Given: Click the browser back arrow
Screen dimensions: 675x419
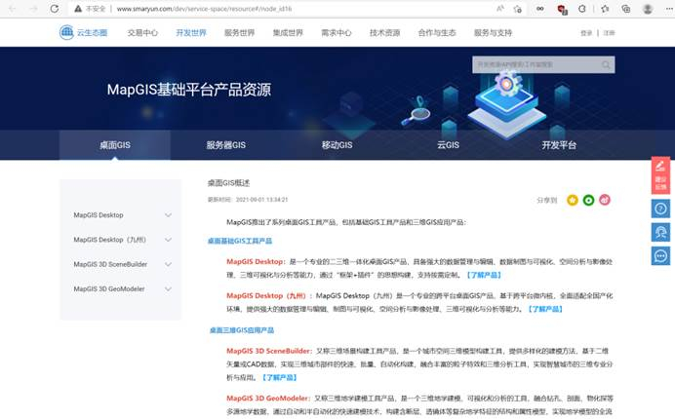Looking at the screenshot, I should [x=13, y=9].
